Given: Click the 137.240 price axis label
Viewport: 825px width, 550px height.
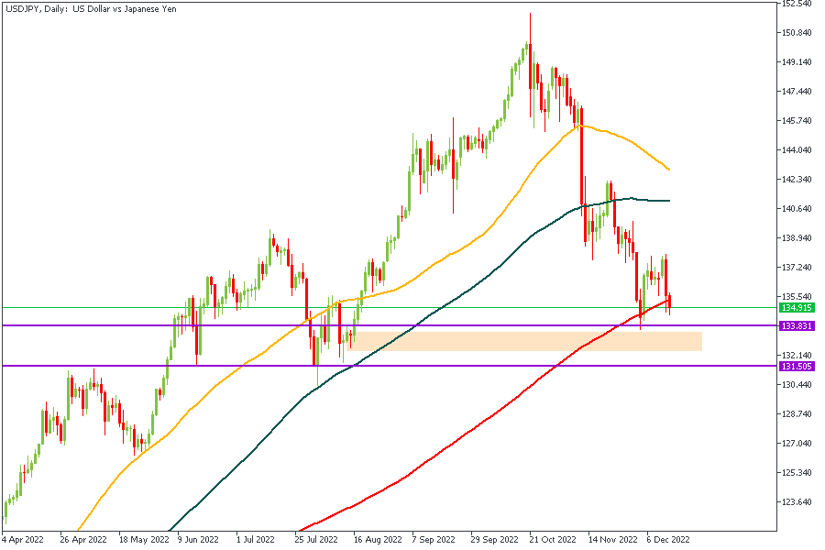Looking at the screenshot, I should 797,268.
